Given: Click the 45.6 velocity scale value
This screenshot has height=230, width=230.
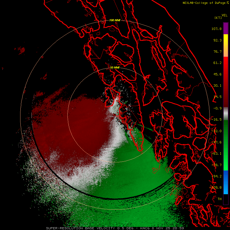Looking at the screenshot, I should 217,74.
